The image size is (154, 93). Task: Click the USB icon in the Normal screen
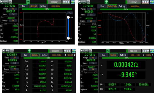click(x=86, y=51)
